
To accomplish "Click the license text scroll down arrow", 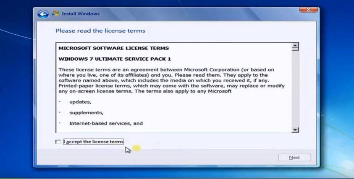I will coord(295,130).
